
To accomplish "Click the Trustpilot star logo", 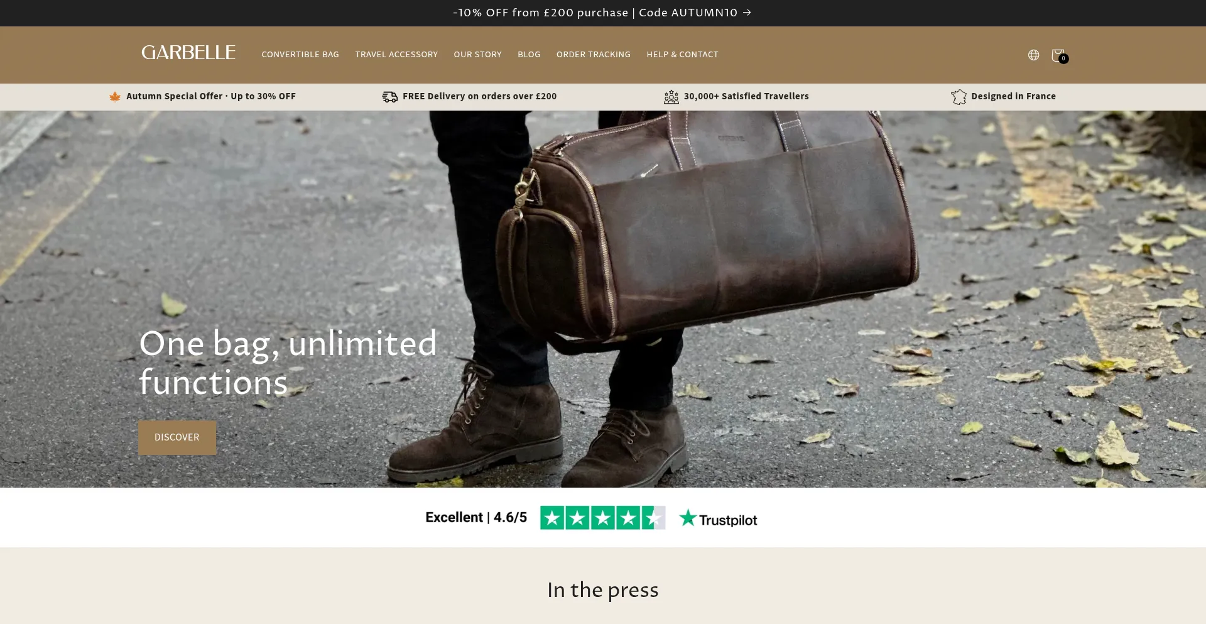I will pyautogui.click(x=688, y=518).
